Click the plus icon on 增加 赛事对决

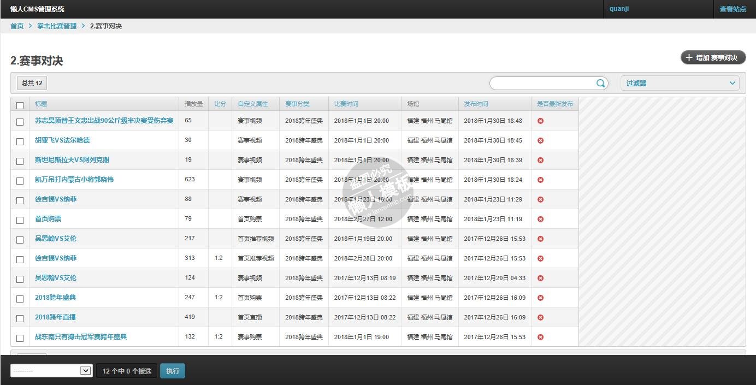point(689,58)
